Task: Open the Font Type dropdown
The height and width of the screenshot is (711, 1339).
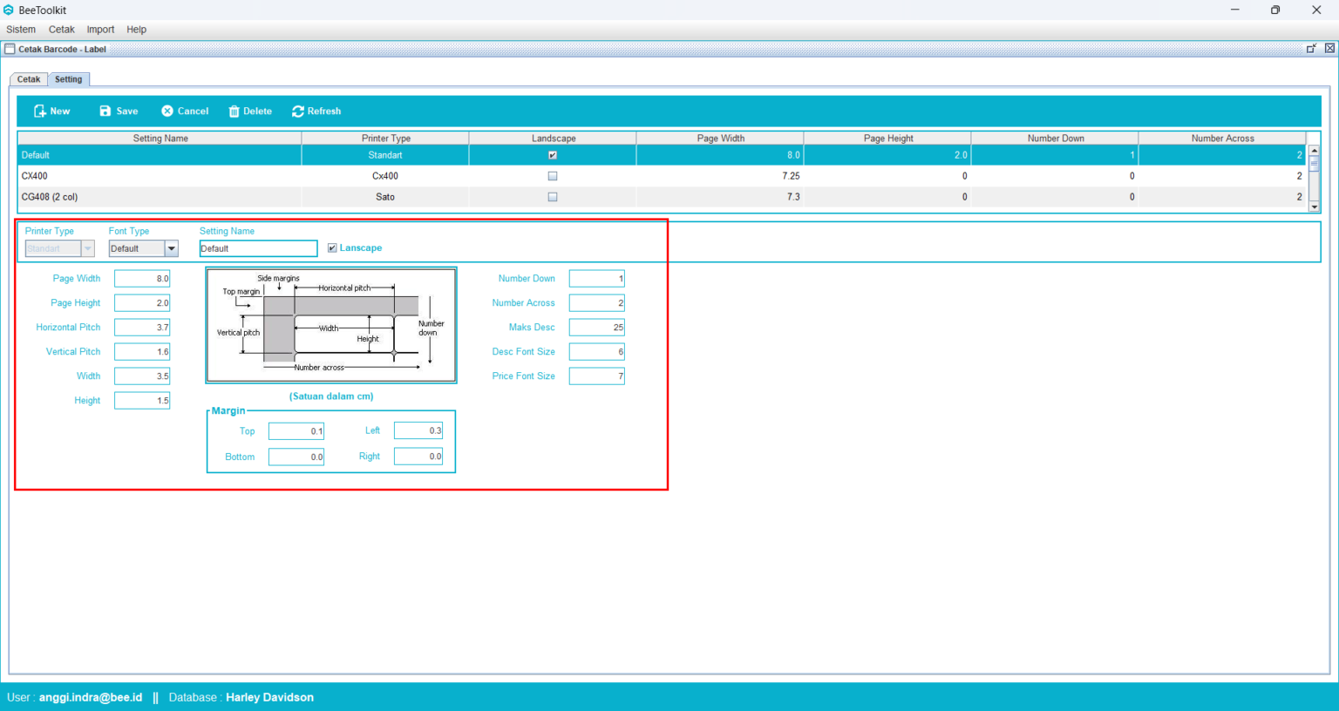Action: [172, 249]
